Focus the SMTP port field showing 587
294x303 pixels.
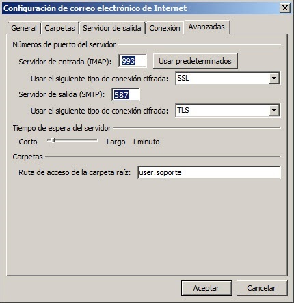pos(126,94)
